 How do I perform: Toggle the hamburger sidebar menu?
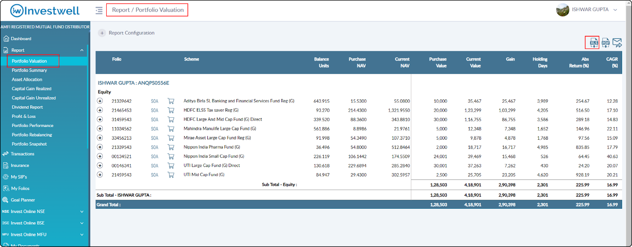click(x=99, y=10)
